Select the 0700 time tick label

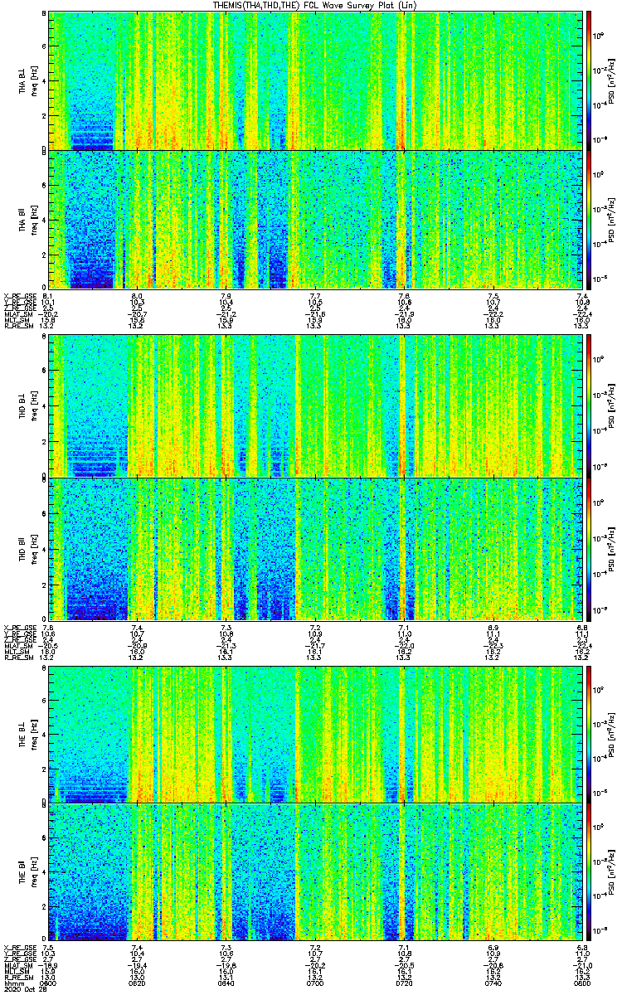(315, 983)
